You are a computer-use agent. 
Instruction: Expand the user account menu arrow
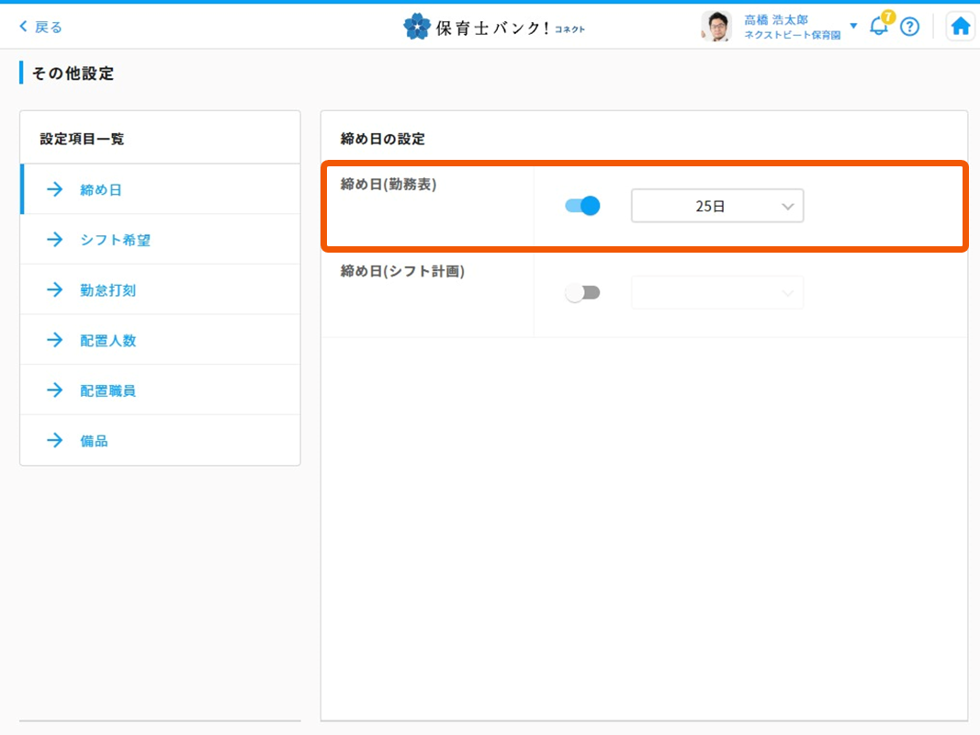853,26
